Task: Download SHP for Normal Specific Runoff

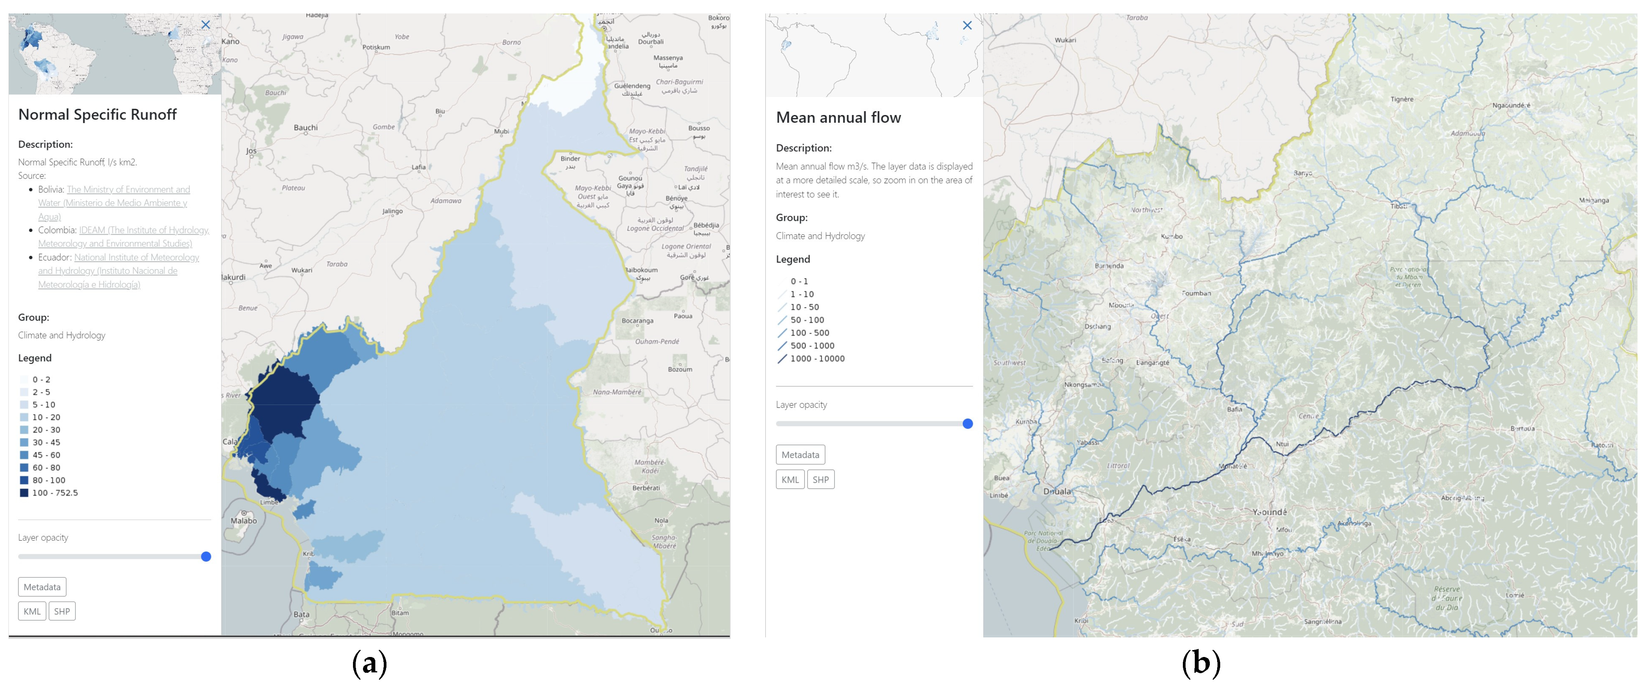Action: (62, 612)
